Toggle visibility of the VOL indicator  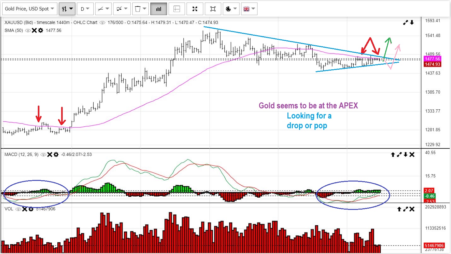click(18, 209)
